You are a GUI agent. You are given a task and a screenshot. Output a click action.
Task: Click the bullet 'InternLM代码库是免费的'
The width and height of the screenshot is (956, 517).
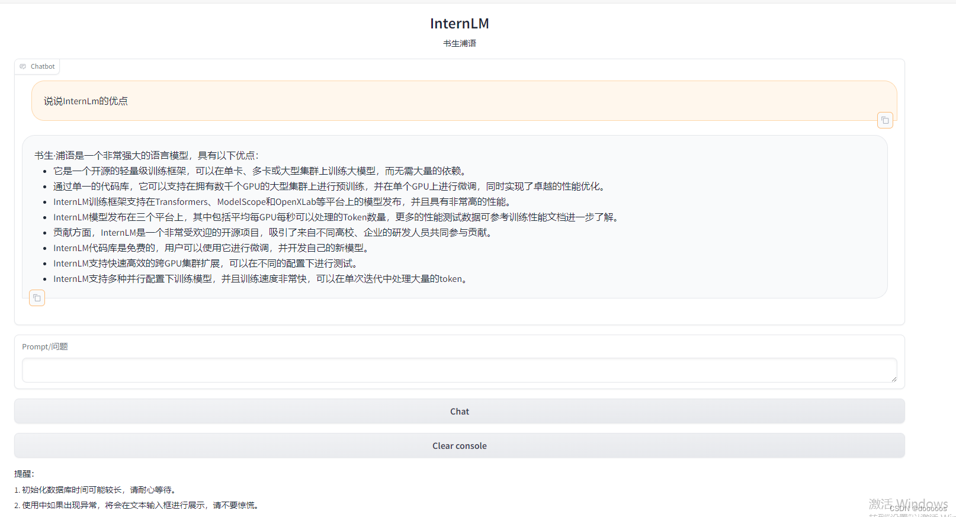tap(213, 248)
